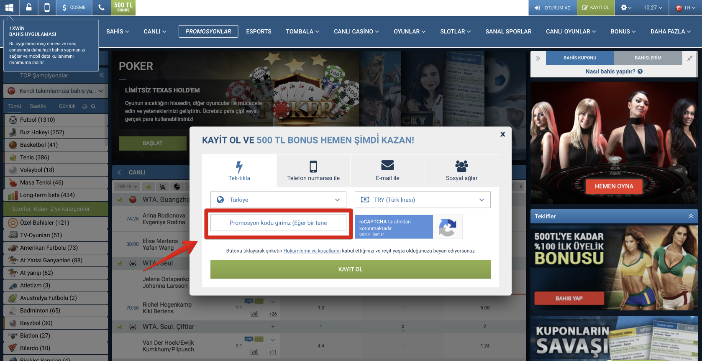Collapse the Teklifler section
The width and height of the screenshot is (702, 361).
(x=691, y=216)
